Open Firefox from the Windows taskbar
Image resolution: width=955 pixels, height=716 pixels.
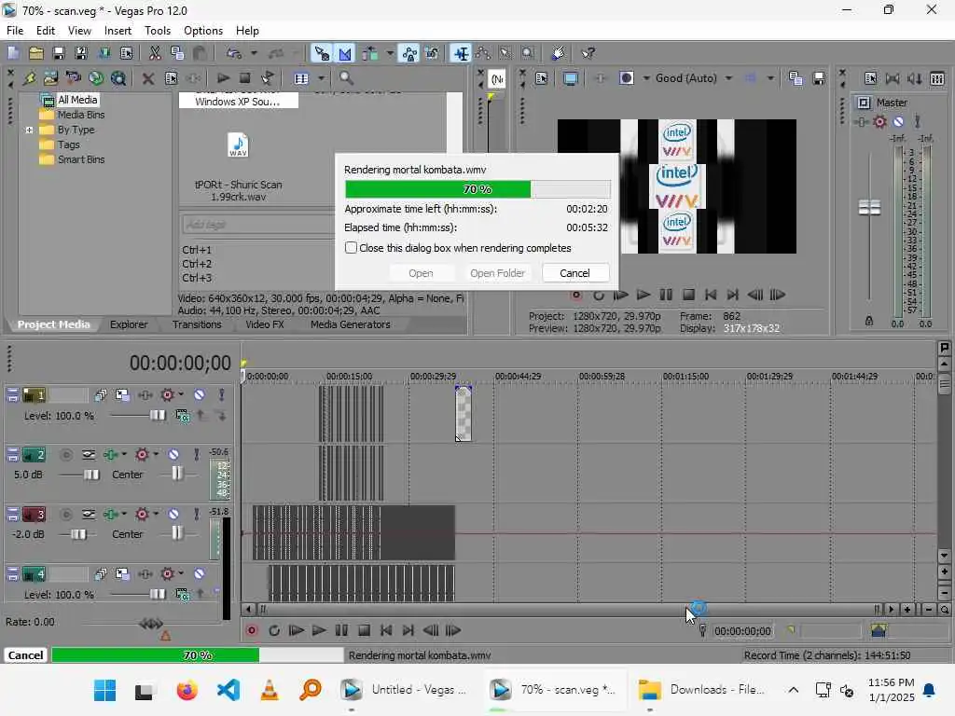187,690
